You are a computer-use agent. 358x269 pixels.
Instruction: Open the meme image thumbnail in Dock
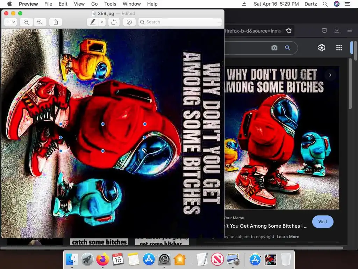pos(271,260)
